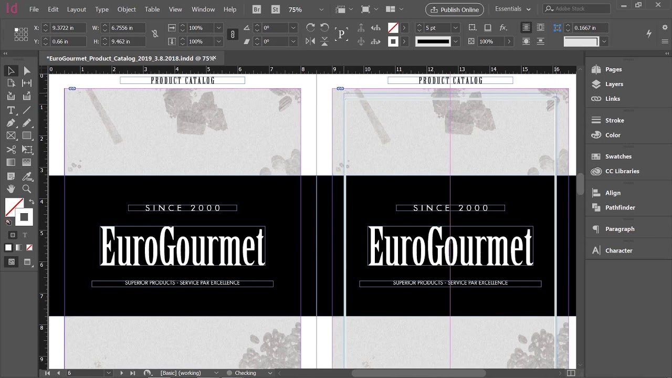Open the Layers panel
Image resolution: width=672 pixels, height=378 pixels.
[614, 84]
